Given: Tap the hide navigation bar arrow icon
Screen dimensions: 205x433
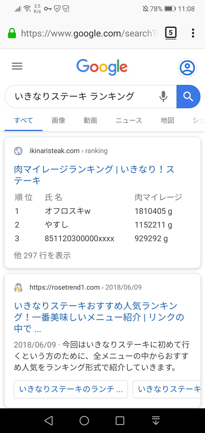Looking at the screenshot, I should pos(156,420).
